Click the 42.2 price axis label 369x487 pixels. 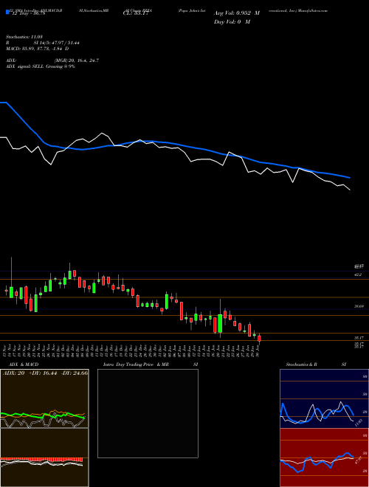[x=358, y=274]
